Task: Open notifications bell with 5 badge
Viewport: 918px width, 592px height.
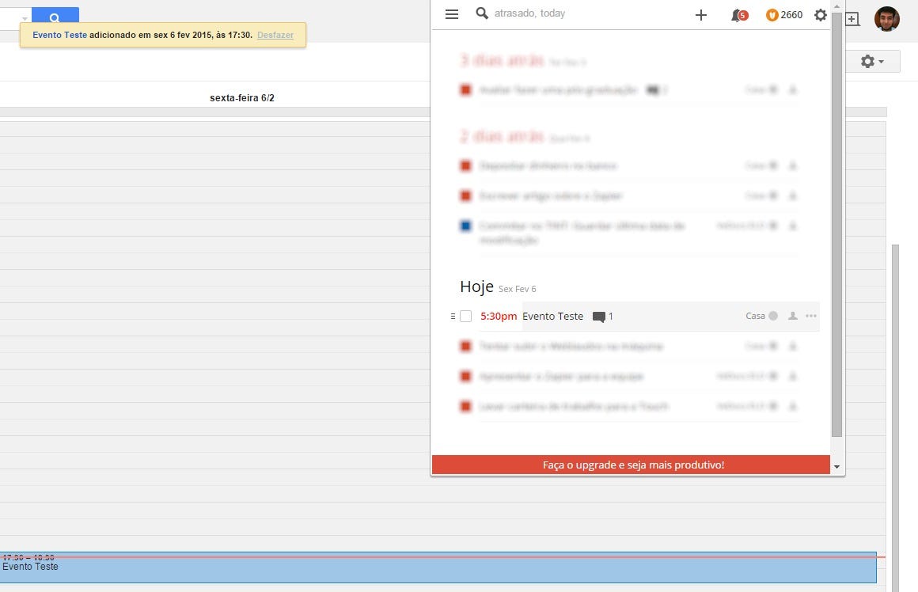Action: tap(739, 15)
